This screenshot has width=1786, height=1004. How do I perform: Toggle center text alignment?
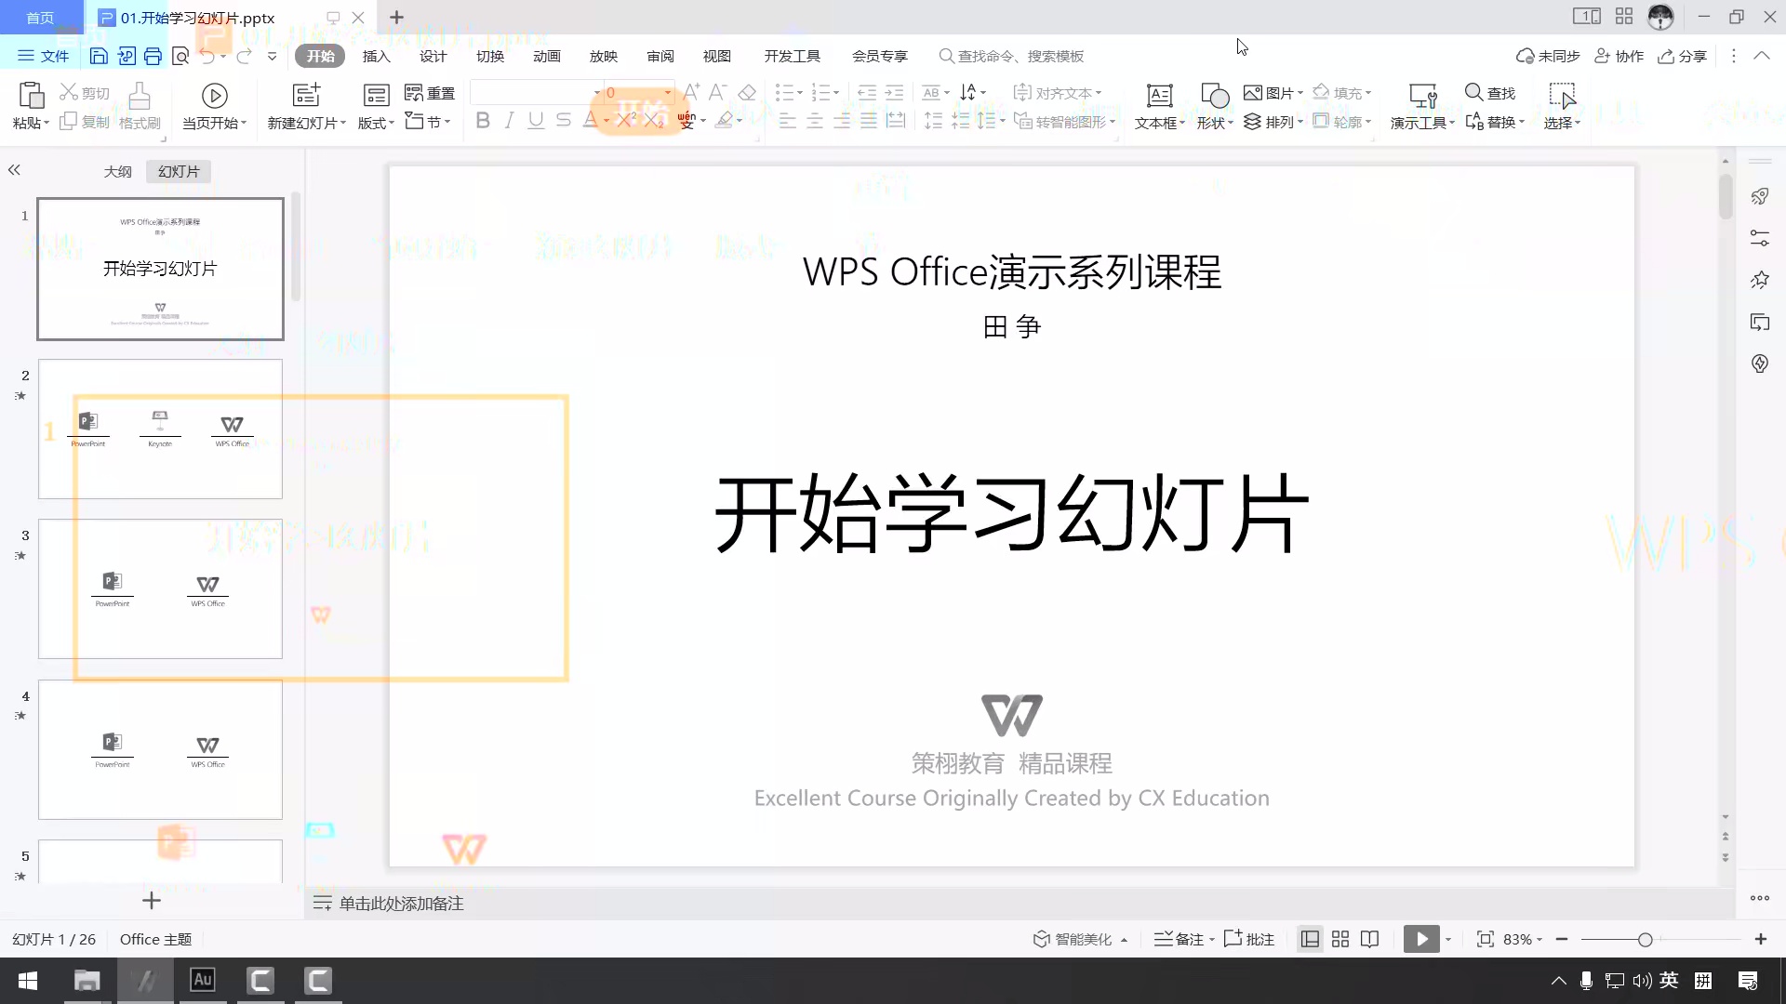click(815, 121)
